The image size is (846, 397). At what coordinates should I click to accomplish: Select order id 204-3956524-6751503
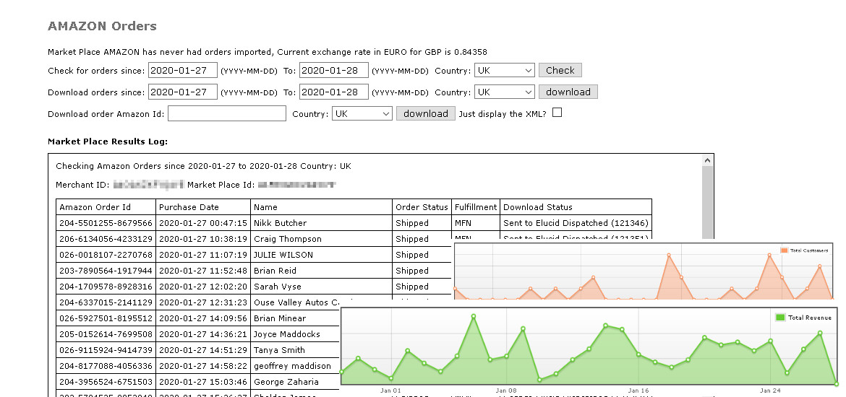106,382
